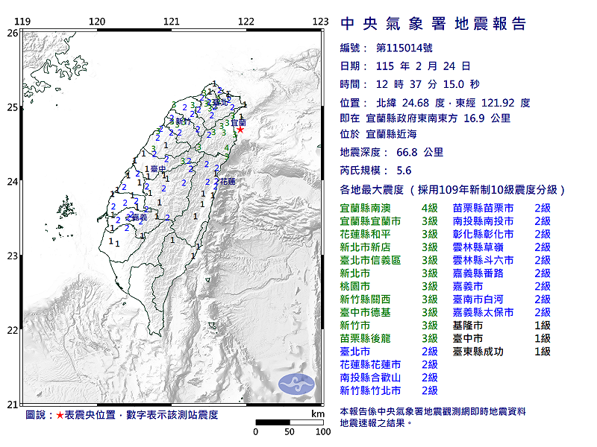
Task: Click the 花蓮 label on the map
Action: pos(227,181)
